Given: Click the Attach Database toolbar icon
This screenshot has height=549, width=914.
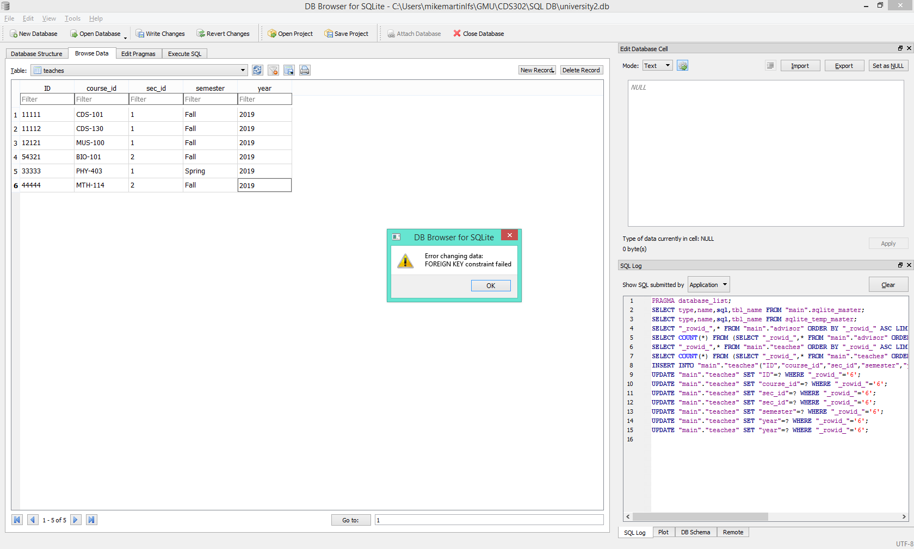Looking at the screenshot, I should point(391,34).
